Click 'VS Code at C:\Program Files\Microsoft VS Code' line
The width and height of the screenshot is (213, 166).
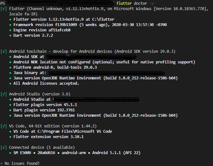(63, 131)
